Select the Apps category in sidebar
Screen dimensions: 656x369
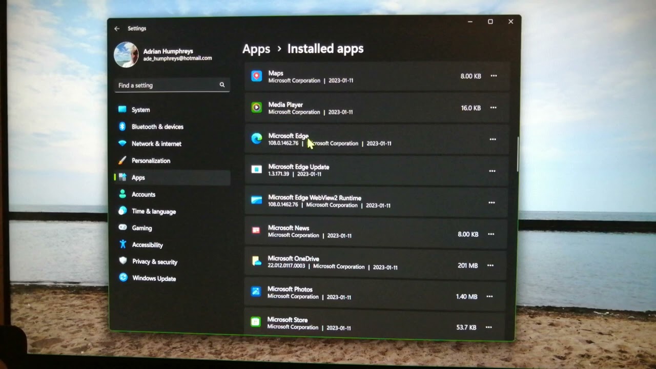pyautogui.click(x=172, y=177)
